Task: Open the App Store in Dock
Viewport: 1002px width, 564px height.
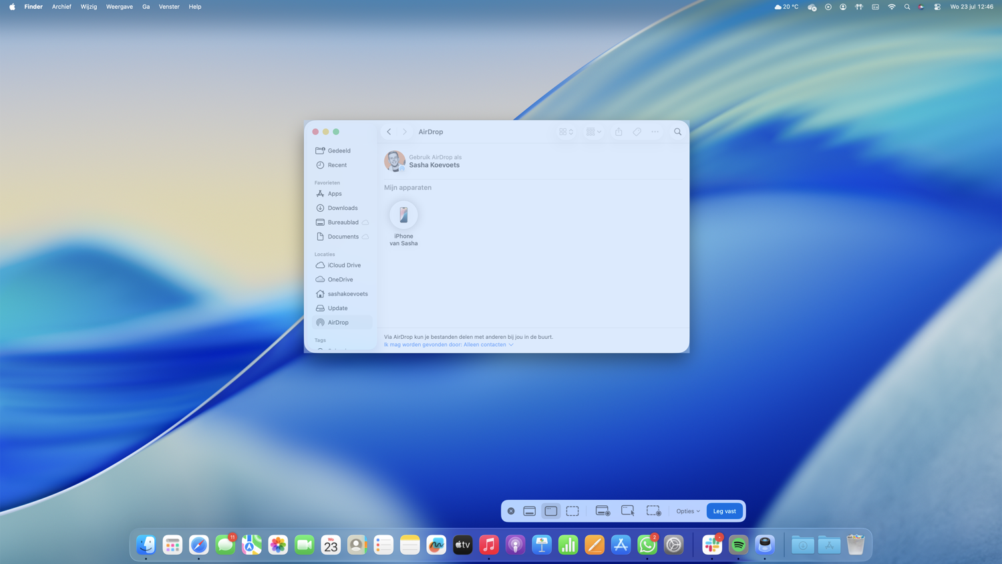Action: tap(621, 545)
